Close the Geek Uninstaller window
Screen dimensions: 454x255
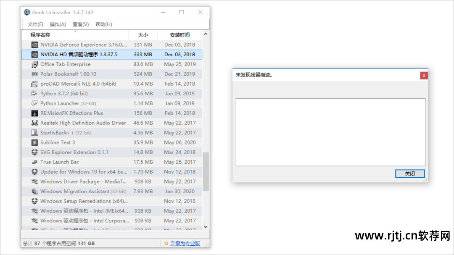[x=200, y=12]
